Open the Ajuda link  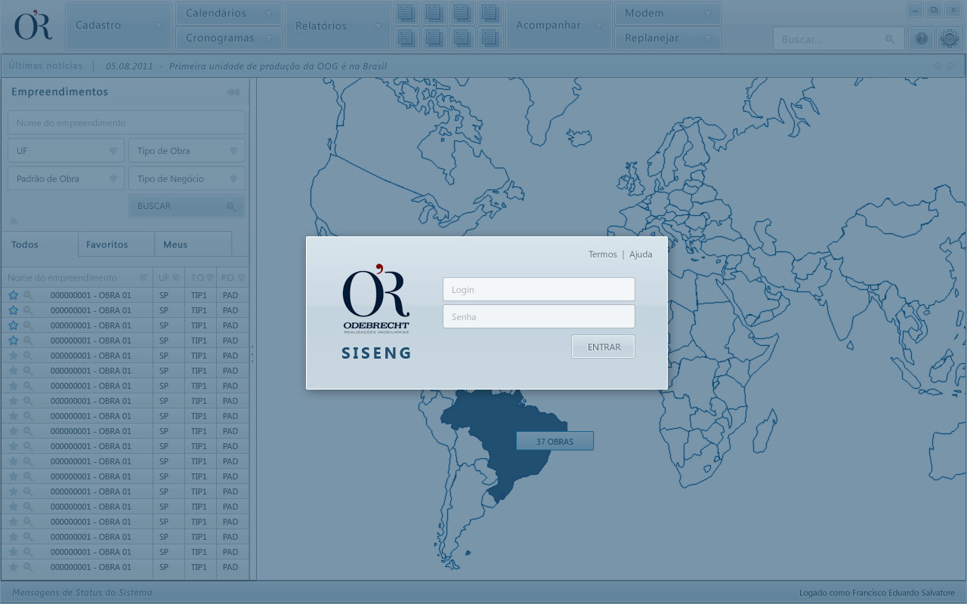click(641, 254)
